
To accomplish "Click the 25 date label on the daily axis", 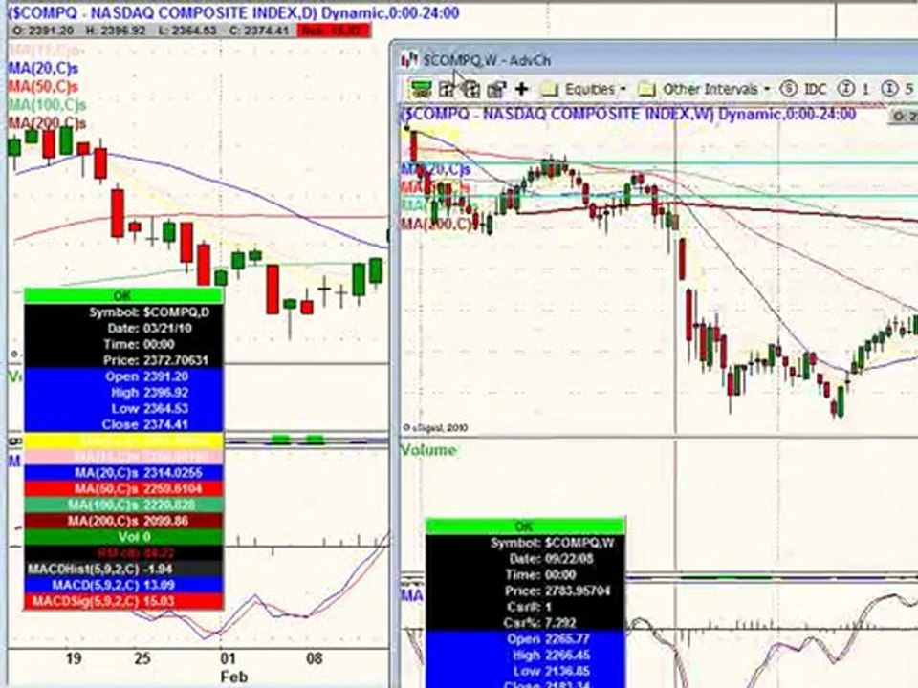I will (x=142, y=658).
